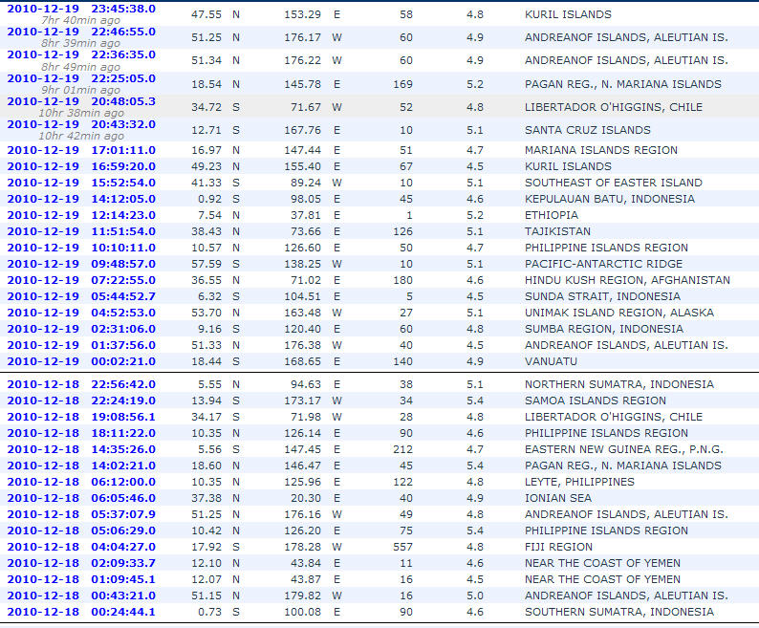Click KEPULAUAN BATU, INDONESIA region
The height and width of the screenshot is (628, 759).
click(x=610, y=199)
